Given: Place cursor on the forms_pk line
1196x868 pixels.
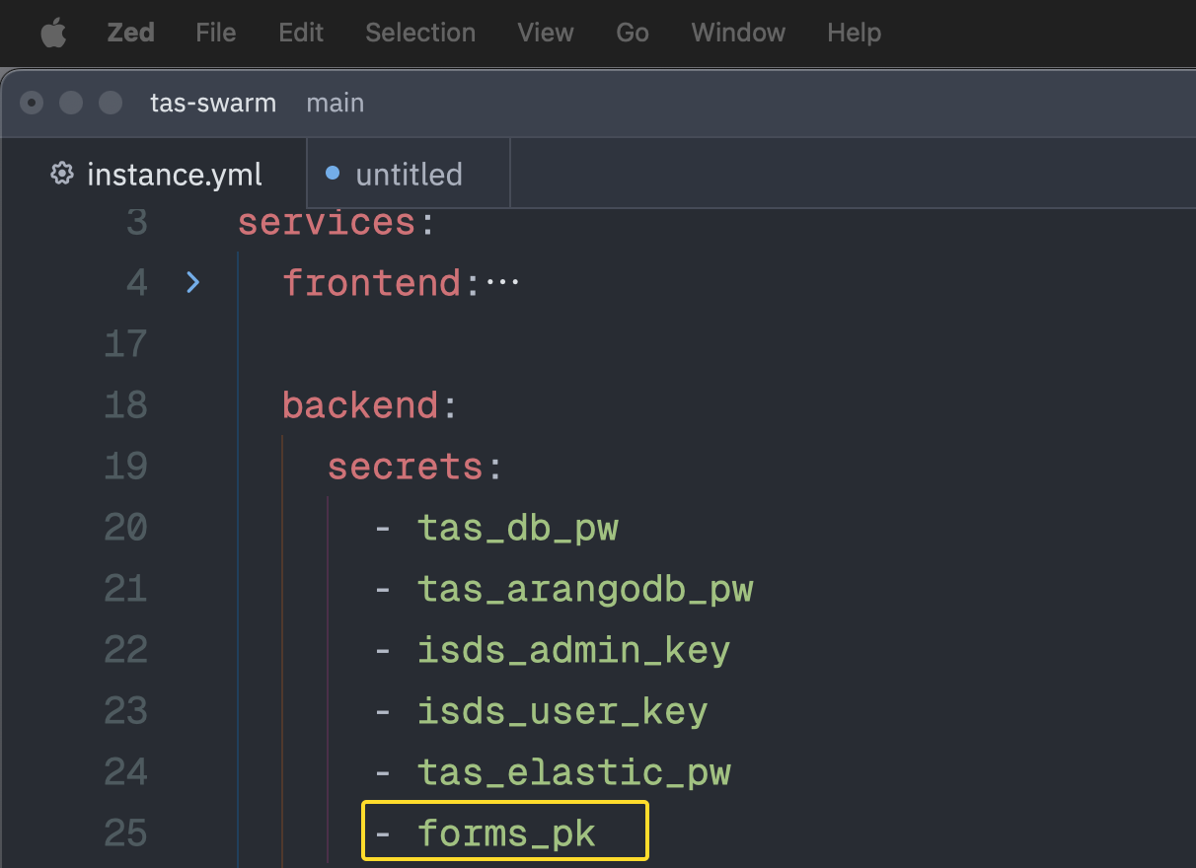Looking at the screenshot, I should pos(506,833).
